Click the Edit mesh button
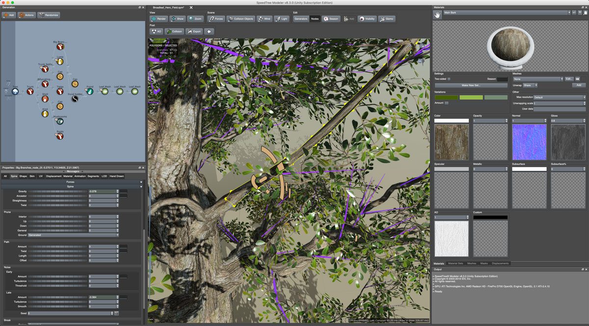Screen dimensions: 589x326 (x=569, y=79)
